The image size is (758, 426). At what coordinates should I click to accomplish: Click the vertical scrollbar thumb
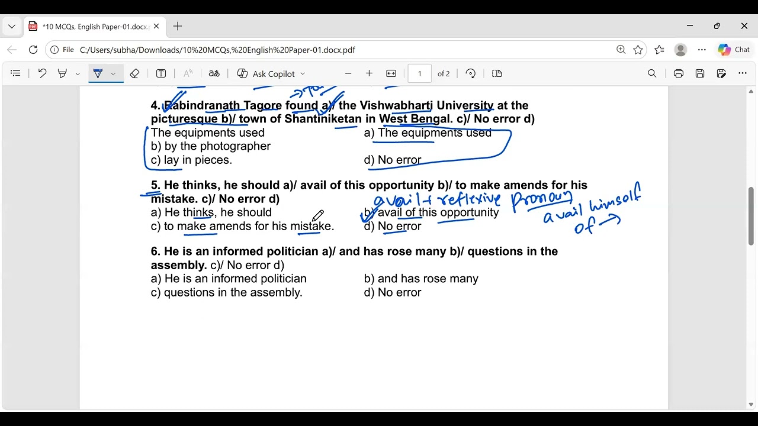point(751,216)
